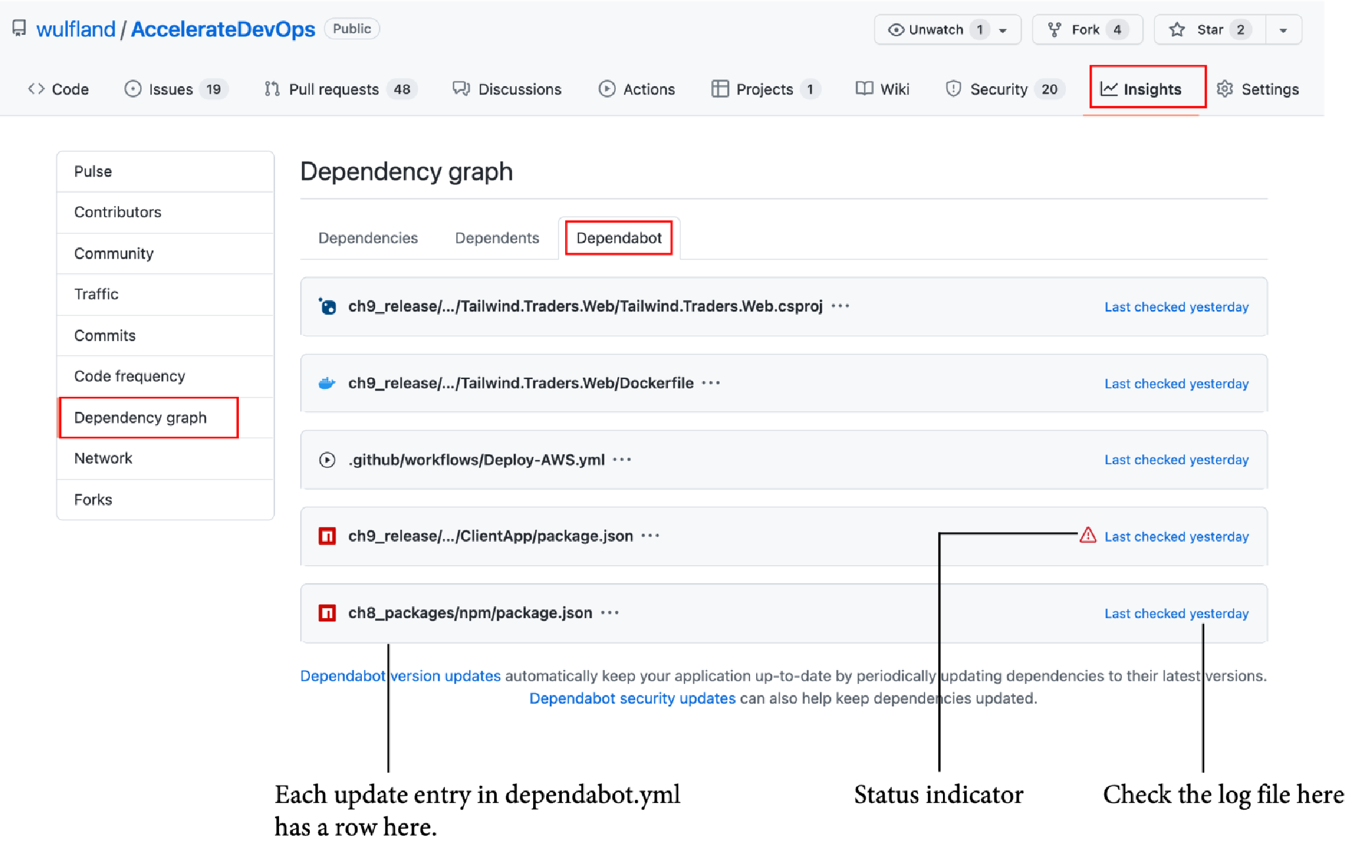Open the Pull requests tab
The height and width of the screenshot is (861, 1370).
tap(340, 89)
